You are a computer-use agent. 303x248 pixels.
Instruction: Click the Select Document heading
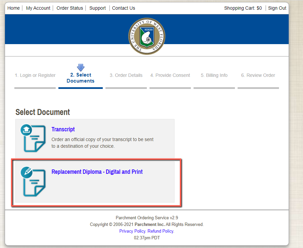coord(43,112)
